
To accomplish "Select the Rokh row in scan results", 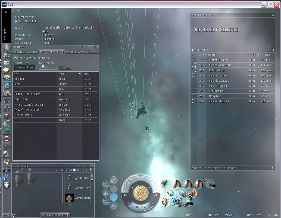I will pyautogui.click(x=56, y=94).
